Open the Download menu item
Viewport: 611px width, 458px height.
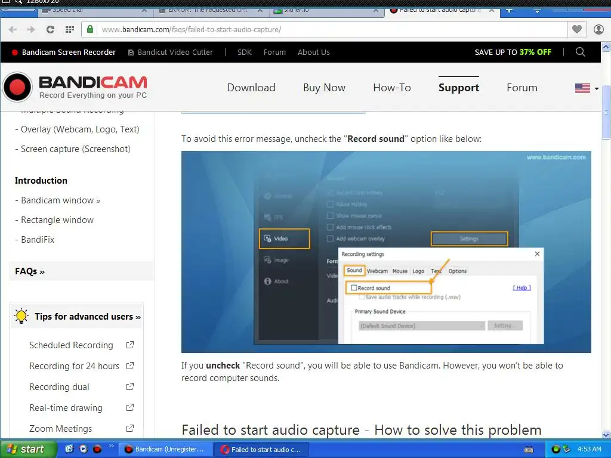[251, 88]
